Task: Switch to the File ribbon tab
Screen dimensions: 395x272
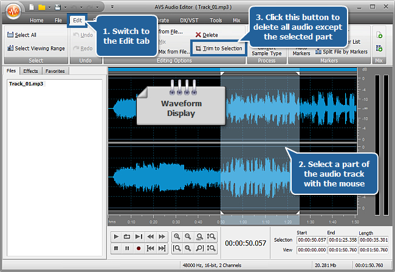Action: point(58,21)
